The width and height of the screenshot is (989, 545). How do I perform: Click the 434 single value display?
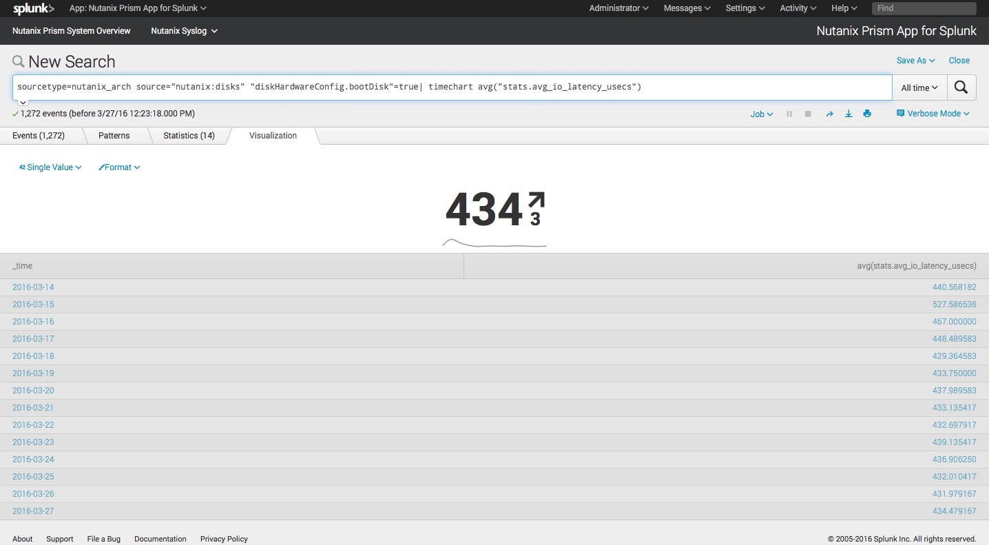coord(484,210)
